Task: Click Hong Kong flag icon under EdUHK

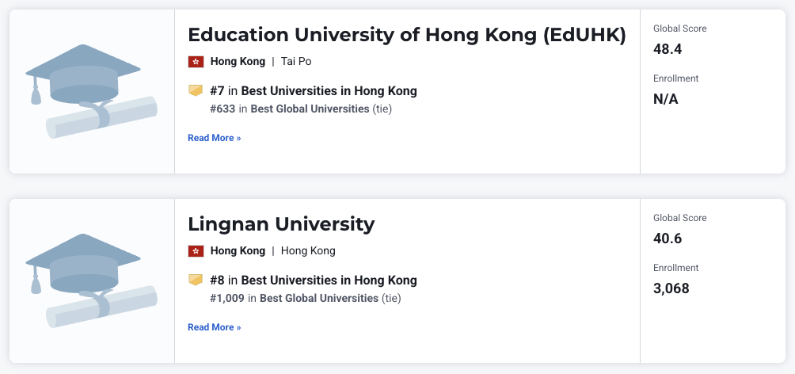Action: [196, 62]
